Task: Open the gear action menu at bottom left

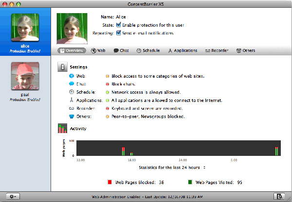Action: (13, 197)
